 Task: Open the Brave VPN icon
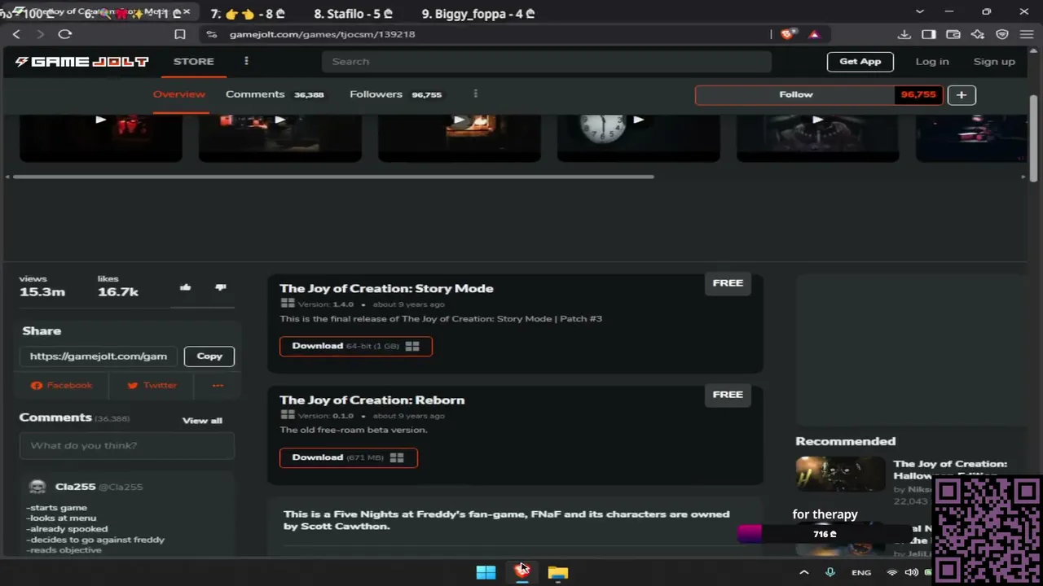(x=1002, y=34)
